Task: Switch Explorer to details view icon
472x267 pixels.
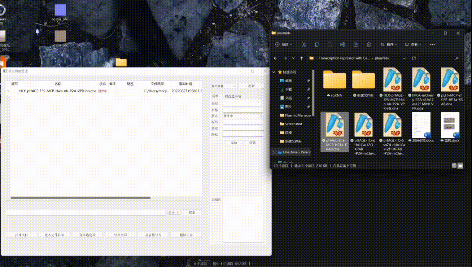Action: [454, 166]
